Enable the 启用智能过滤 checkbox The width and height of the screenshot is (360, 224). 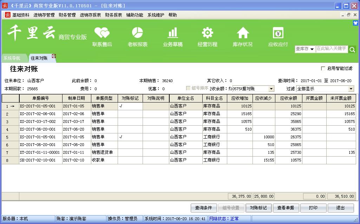[323, 68]
